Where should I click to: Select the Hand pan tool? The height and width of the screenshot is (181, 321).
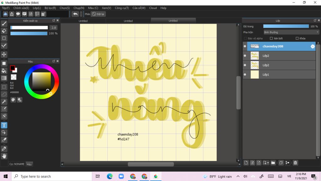tap(4, 156)
